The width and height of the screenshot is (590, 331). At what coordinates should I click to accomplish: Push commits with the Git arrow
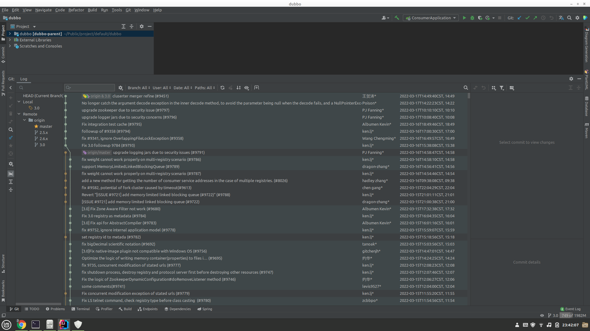(x=535, y=18)
